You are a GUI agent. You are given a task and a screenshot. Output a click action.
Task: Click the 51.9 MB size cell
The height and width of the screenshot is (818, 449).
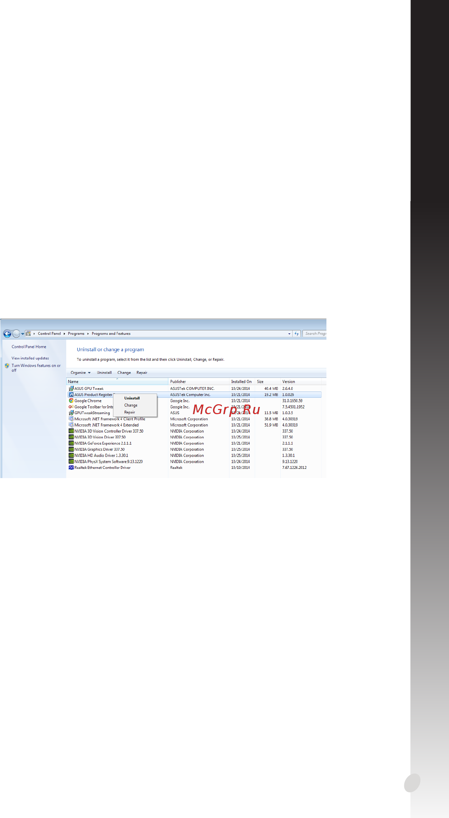click(271, 425)
